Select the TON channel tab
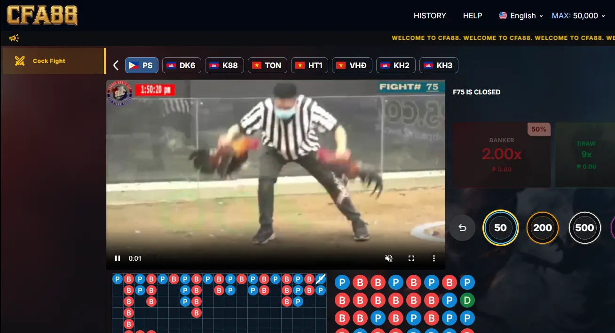Image resolution: width=615 pixels, height=333 pixels. coord(267,65)
